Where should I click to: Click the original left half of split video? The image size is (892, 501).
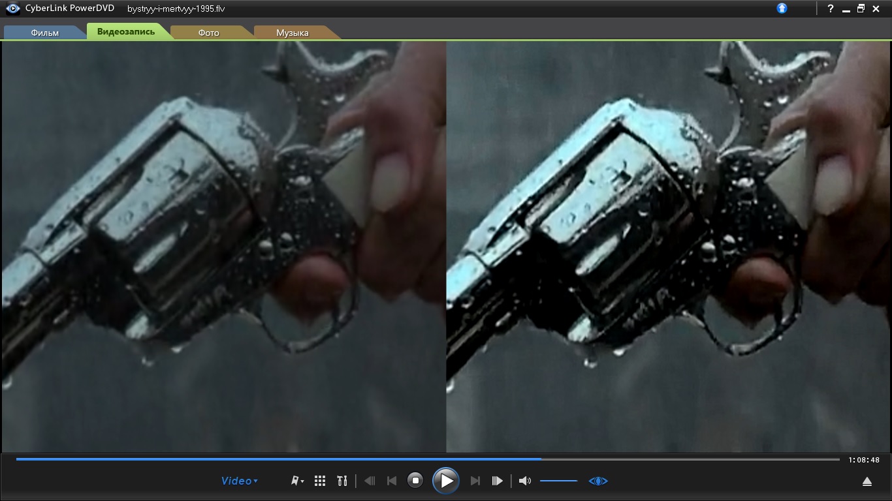[x=224, y=247]
